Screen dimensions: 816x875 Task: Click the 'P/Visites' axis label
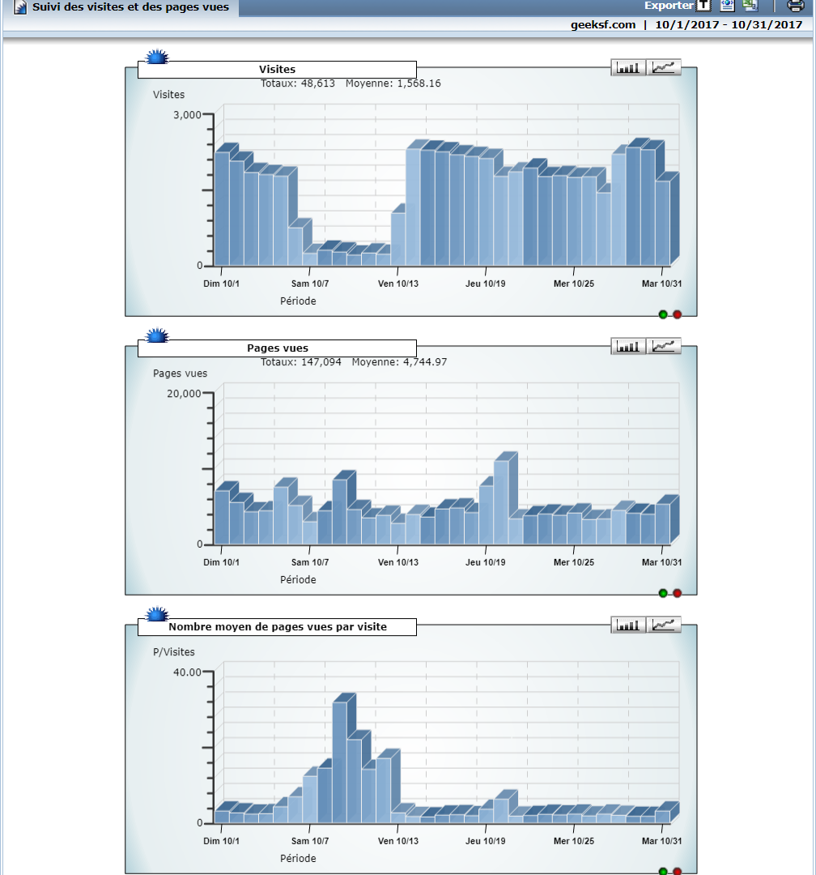click(x=174, y=651)
